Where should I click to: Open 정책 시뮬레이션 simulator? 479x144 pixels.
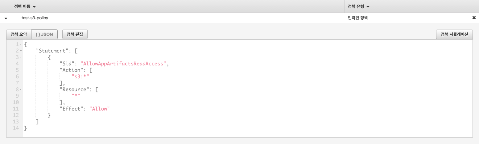point(454,34)
